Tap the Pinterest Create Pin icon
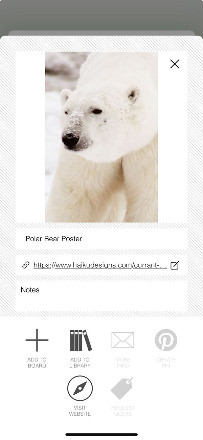This screenshot has height=440, width=203. [166, 340]
